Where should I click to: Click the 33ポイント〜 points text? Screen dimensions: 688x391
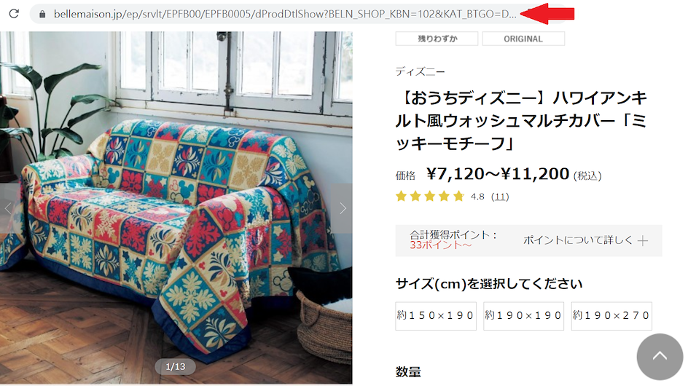tap(440, 245)
